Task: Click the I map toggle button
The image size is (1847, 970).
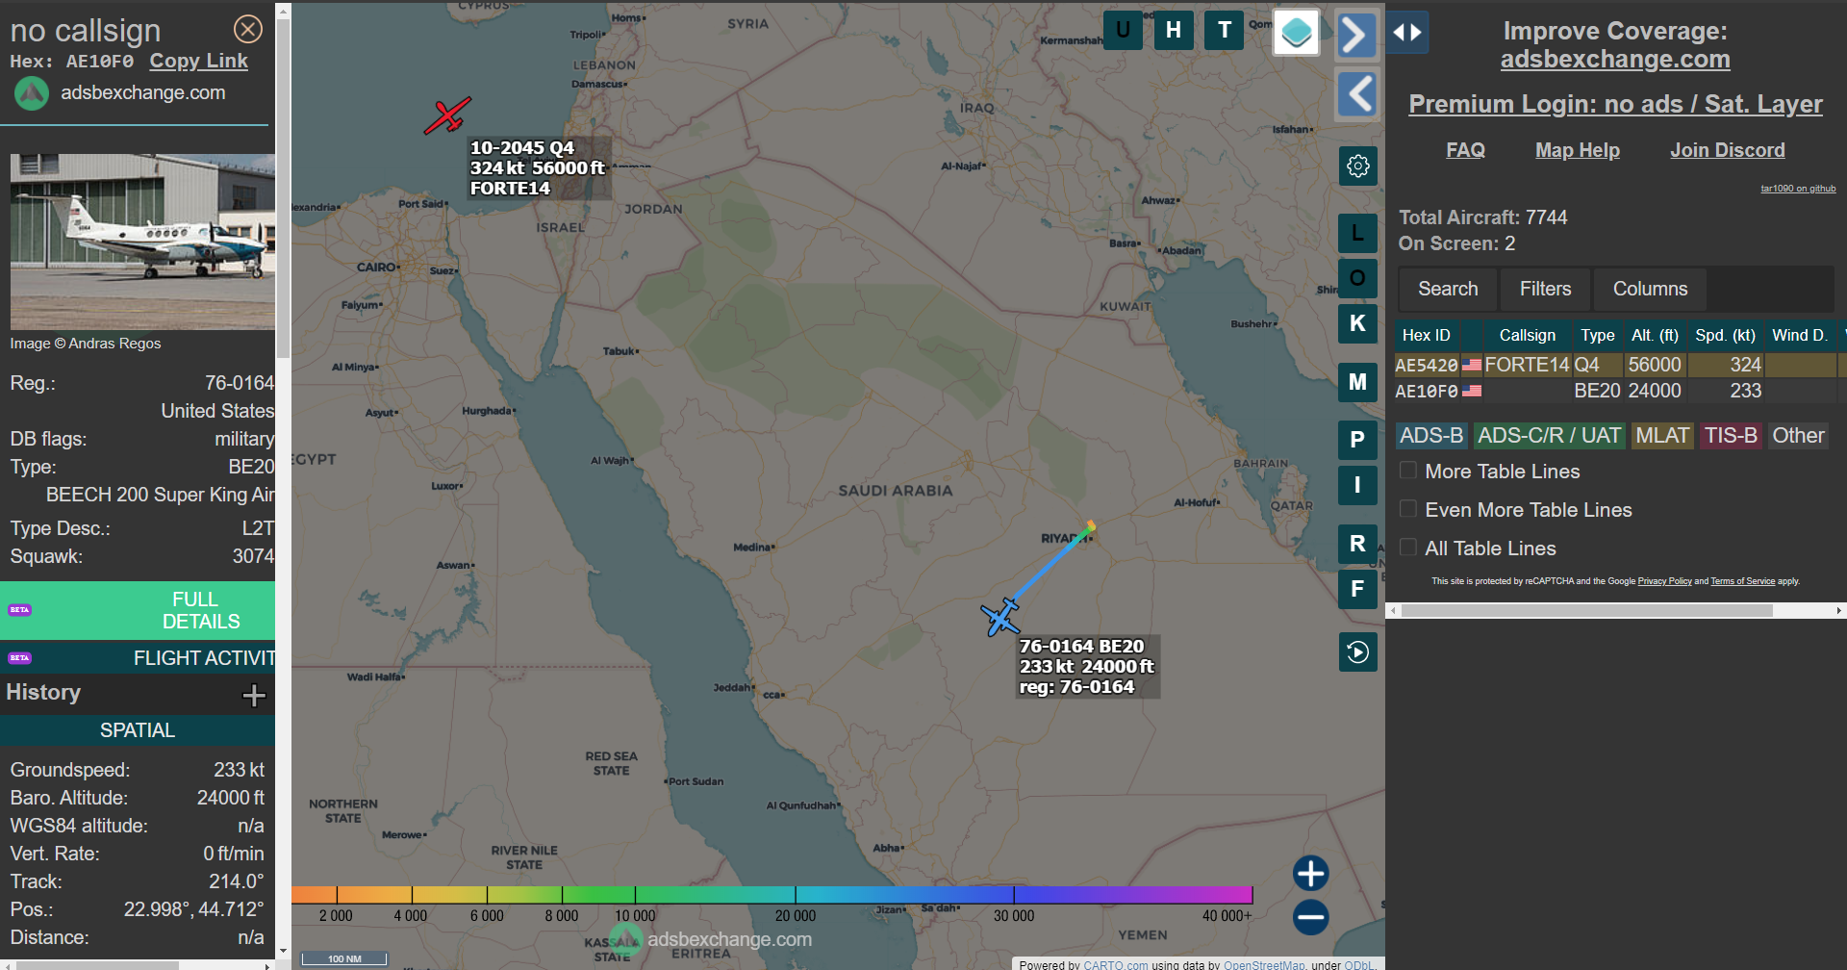Action: pyautogui.click(x=1357, y=485)
